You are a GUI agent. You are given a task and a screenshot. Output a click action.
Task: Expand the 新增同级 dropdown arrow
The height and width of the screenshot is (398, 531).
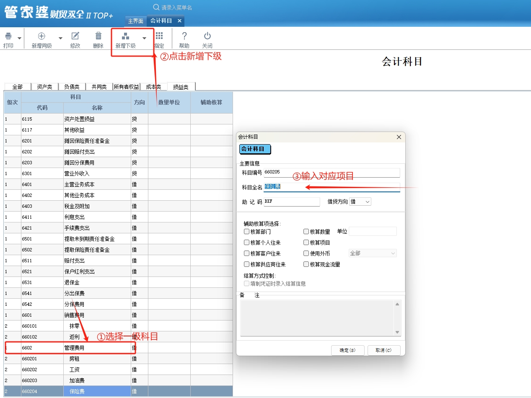tap(60, 38)
